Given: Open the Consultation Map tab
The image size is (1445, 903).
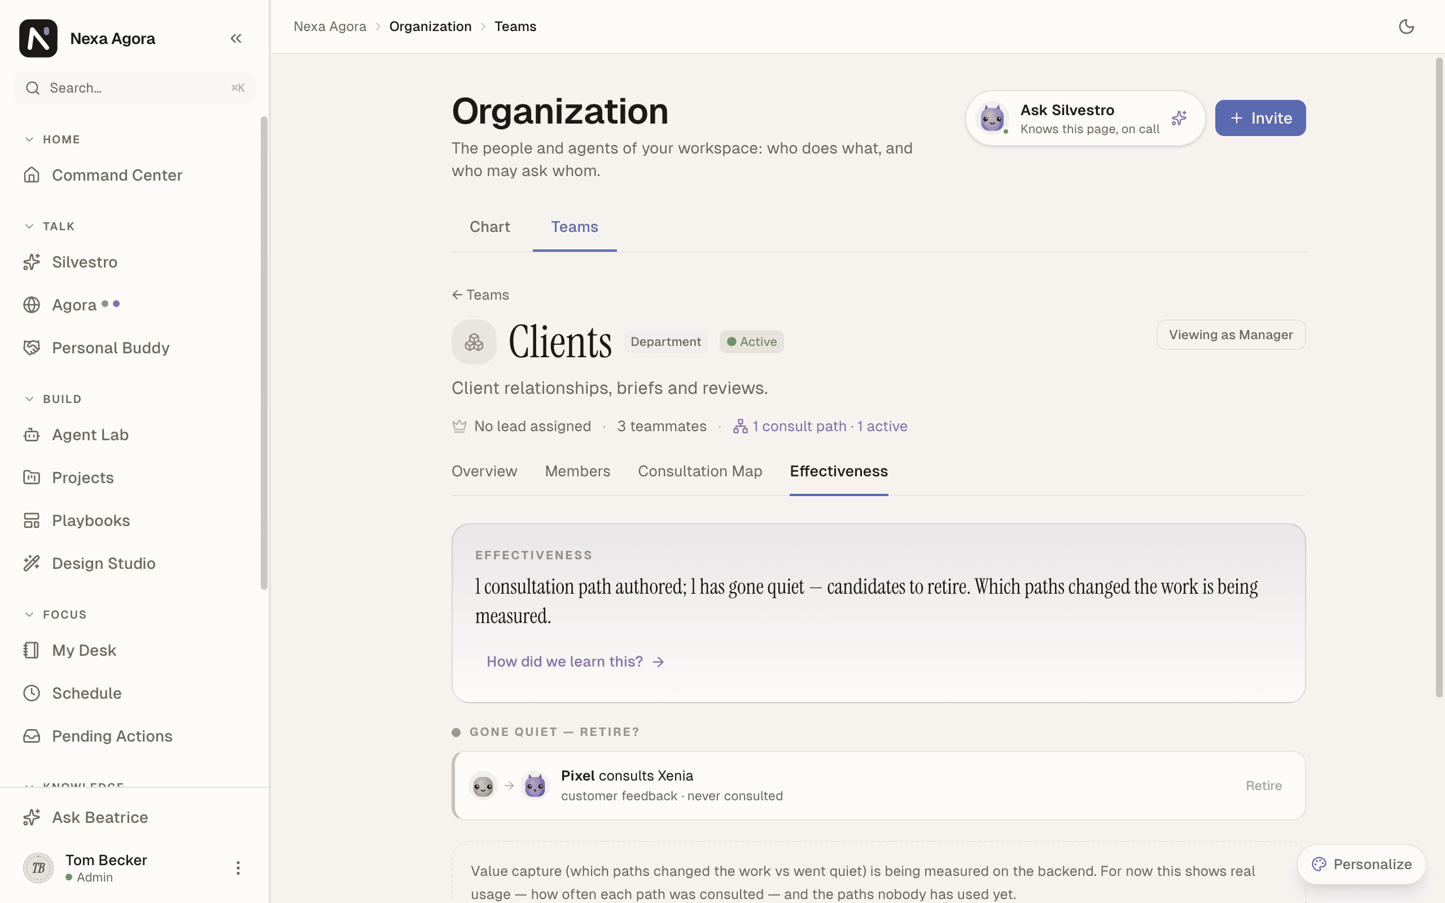Looking at the screenshot, I should point(700,471).
